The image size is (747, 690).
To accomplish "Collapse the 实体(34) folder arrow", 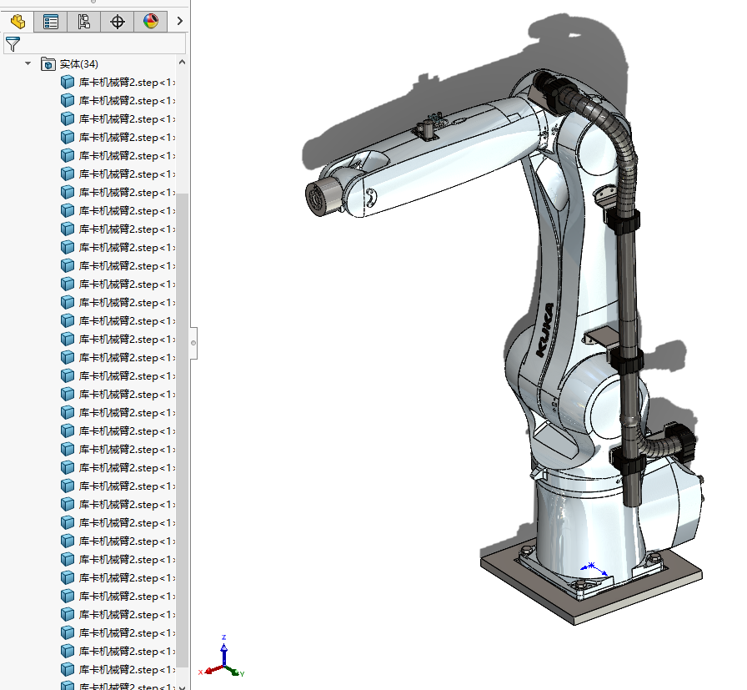I will coord(28,63).
